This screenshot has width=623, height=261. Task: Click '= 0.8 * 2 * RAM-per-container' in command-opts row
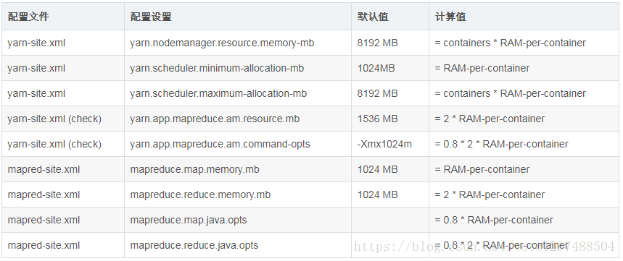[501, 144]
